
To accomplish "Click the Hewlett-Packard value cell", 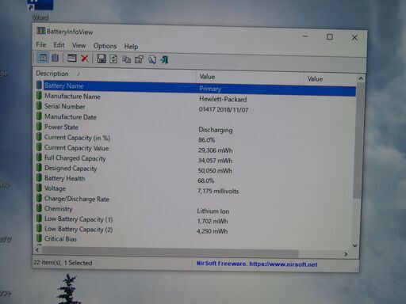I will [223, 99].
